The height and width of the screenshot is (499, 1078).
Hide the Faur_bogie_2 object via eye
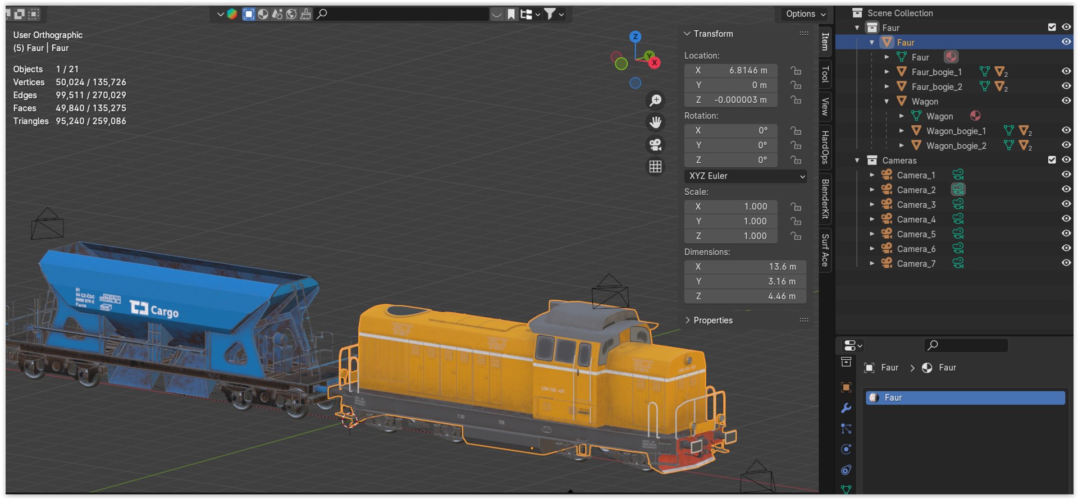(x=1066, y=86)
